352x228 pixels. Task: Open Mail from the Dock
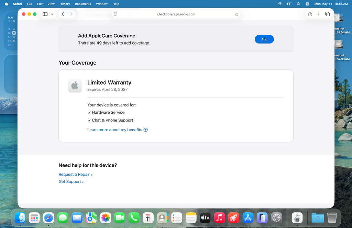click(x=77, y=218)
